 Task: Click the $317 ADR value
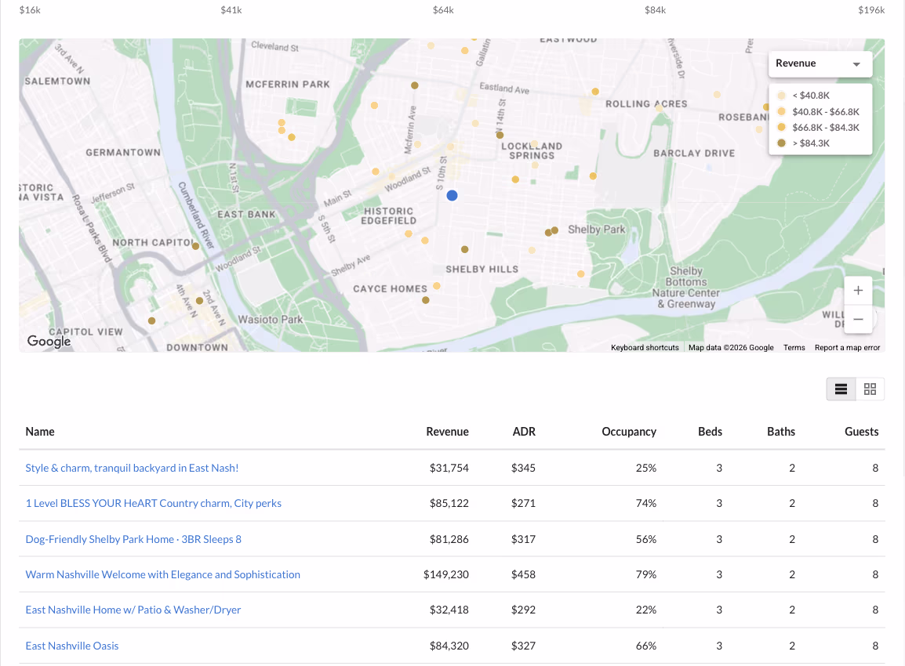(x=523, y=539)
